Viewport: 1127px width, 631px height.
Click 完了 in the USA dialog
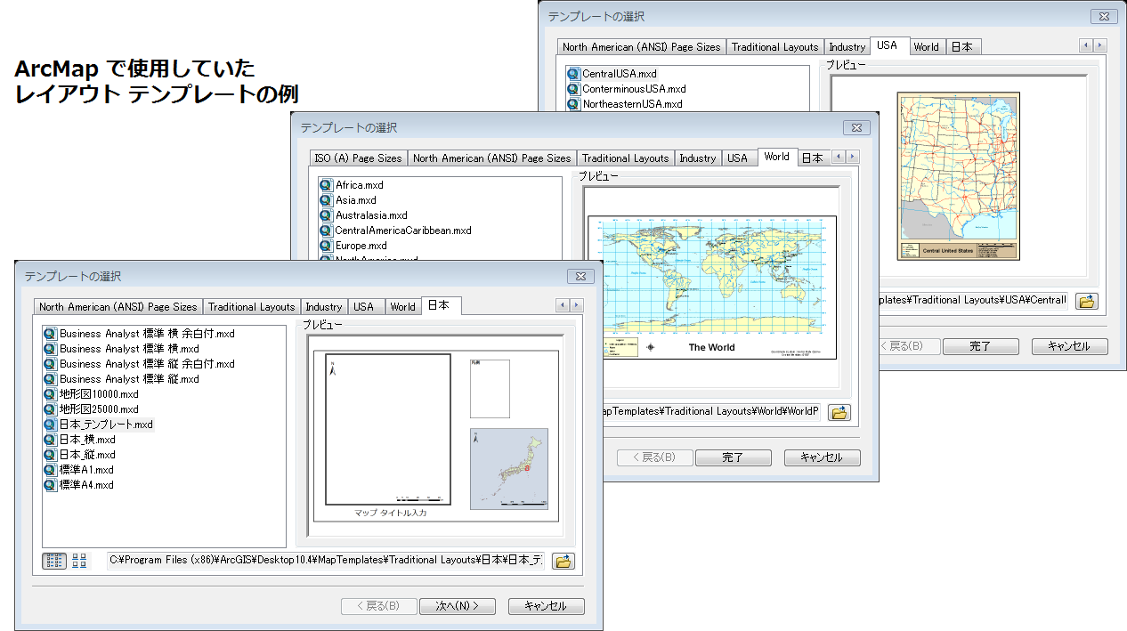point(980,346)
